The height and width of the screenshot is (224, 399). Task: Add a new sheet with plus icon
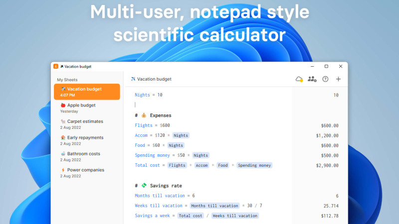coord(338,79)
